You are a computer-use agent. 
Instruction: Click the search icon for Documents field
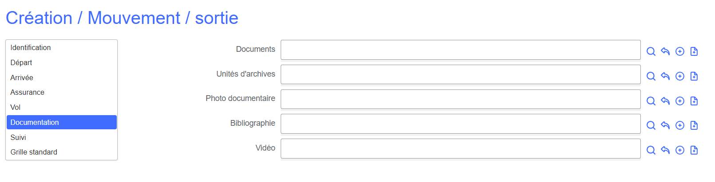pyautogui.click(x=651, y=51)
